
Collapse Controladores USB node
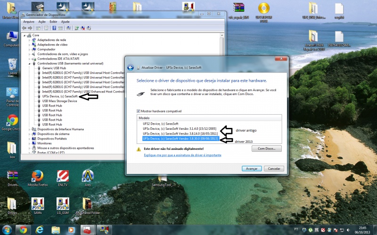point(30,63)
